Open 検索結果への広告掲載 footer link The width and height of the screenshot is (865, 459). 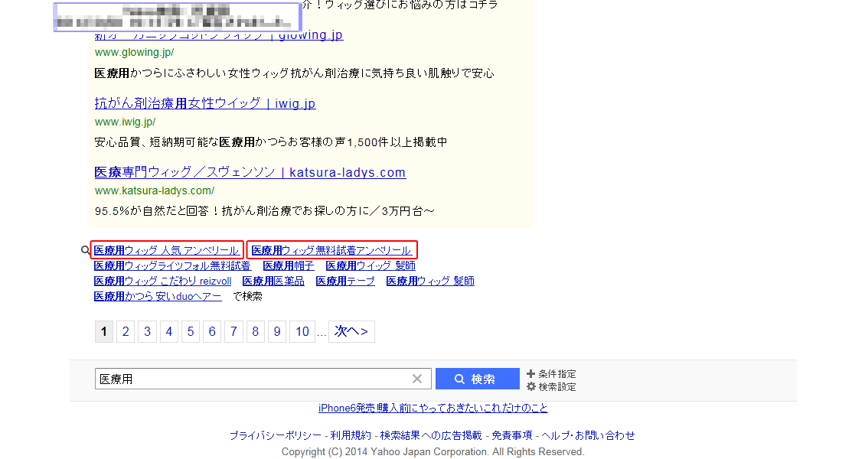click(x=431, y=435)
